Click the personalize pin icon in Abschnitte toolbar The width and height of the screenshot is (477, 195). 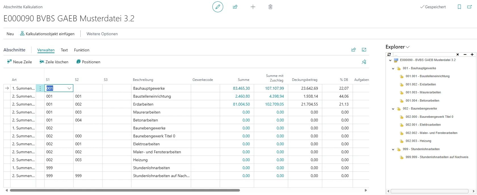[364, 62]
